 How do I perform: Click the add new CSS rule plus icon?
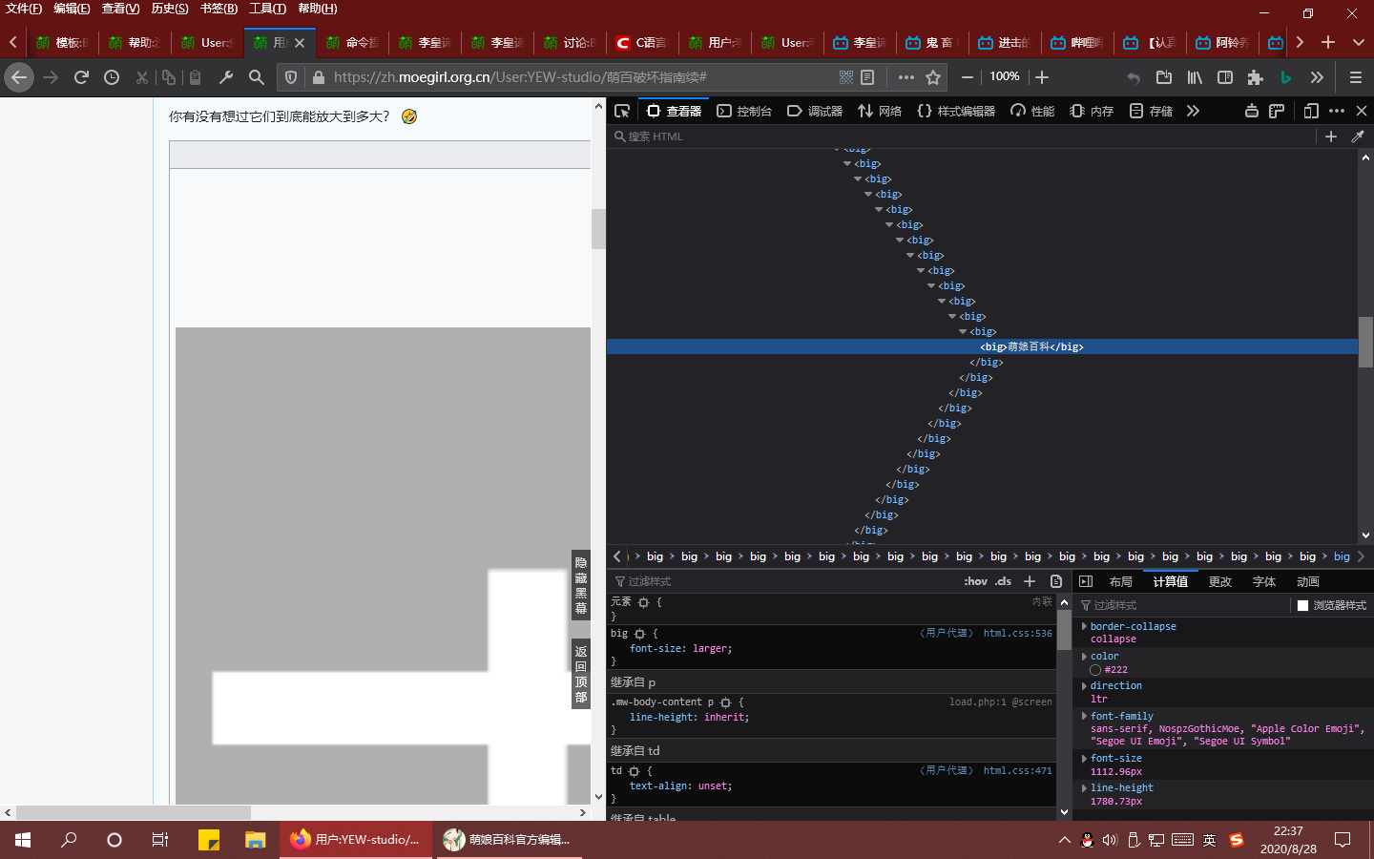coord(1029,581)
